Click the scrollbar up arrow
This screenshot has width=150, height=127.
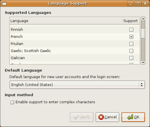pos(143,19)
